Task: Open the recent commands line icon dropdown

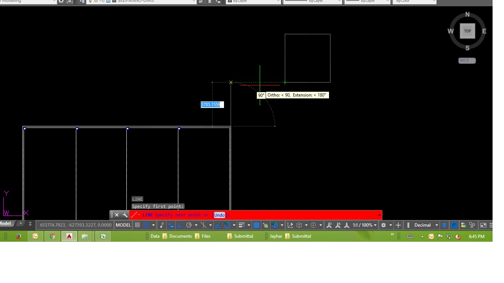Action: coord(136,215)
